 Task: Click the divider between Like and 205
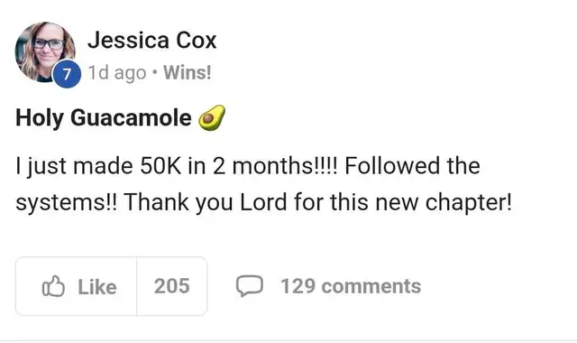click(136, 286)
